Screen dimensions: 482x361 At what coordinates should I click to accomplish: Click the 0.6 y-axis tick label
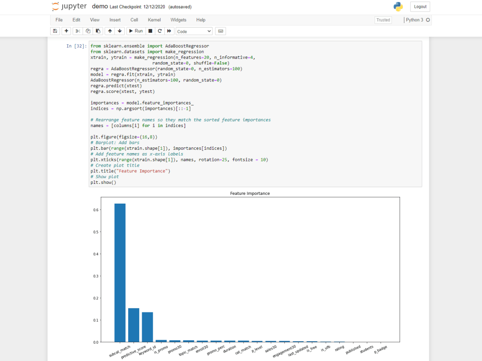pos(96,210)
